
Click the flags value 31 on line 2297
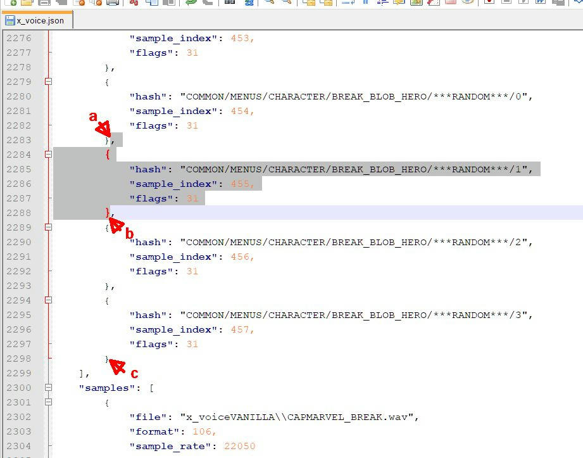pyautogui.click(x=192, y=345)
